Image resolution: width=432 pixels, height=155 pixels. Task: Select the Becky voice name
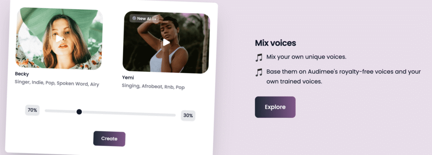pyautogui.click(x=22, y=74)
